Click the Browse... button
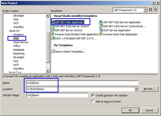 coord(149,89)
